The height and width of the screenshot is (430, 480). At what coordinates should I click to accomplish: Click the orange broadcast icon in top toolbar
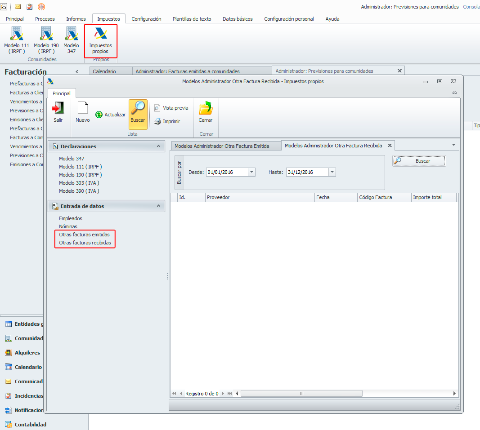point(41,6)
